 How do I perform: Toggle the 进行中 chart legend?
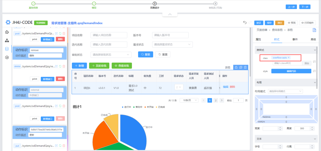[127, 107]
